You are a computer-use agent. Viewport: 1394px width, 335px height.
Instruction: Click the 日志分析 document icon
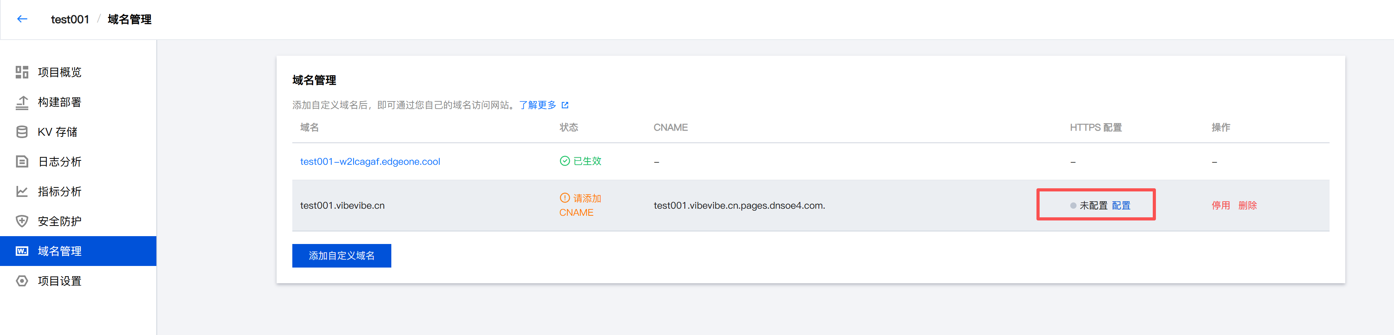pyautogui.click(x=22, y=162)
